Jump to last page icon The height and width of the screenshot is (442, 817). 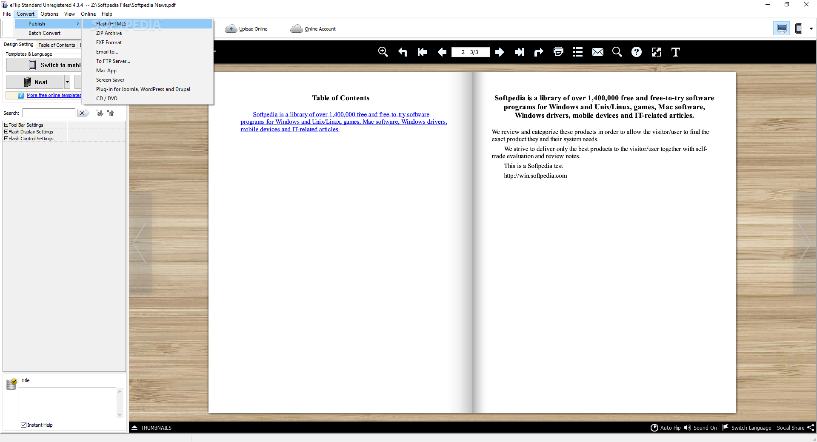point(519,52)
